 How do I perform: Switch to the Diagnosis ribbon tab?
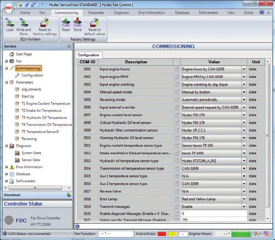click(121, 12)
